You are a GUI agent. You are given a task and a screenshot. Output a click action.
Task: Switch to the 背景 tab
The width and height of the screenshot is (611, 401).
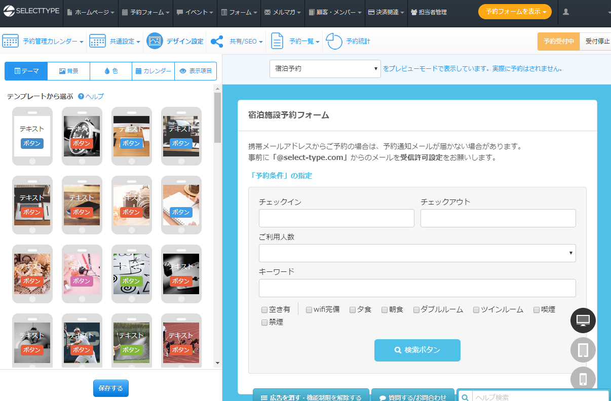(x=68, y=71)
